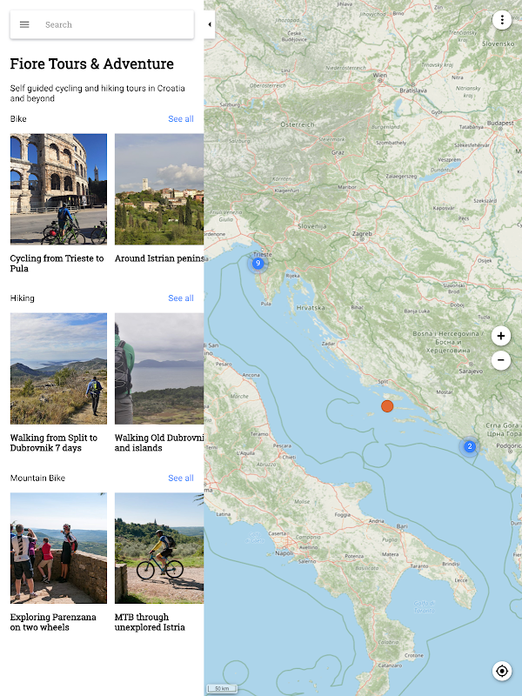Viewport: 522px width, 696px height.
Task: Click the Bari label on the map
Action: [x=402, y=526]
